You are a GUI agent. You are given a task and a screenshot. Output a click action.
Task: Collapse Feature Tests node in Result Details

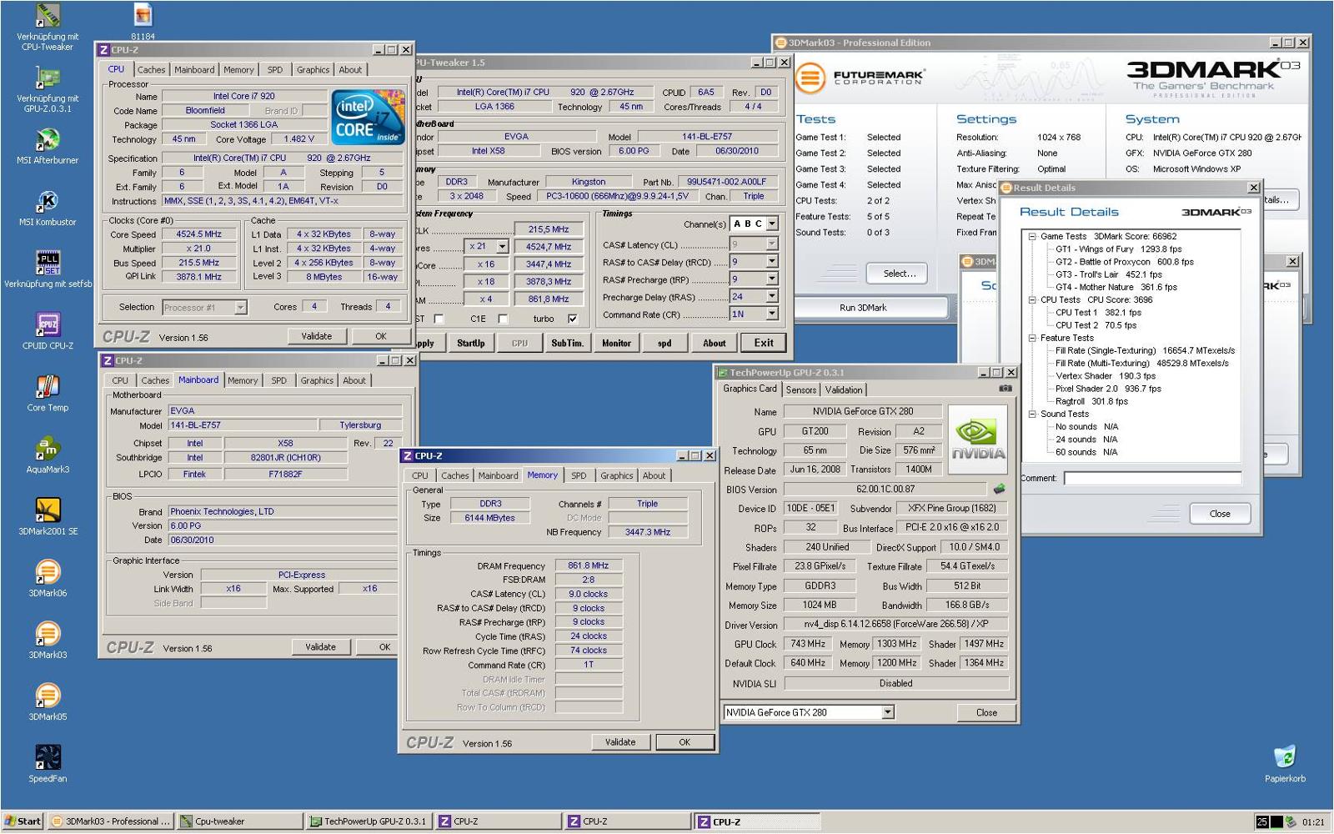coord(1031,338)
